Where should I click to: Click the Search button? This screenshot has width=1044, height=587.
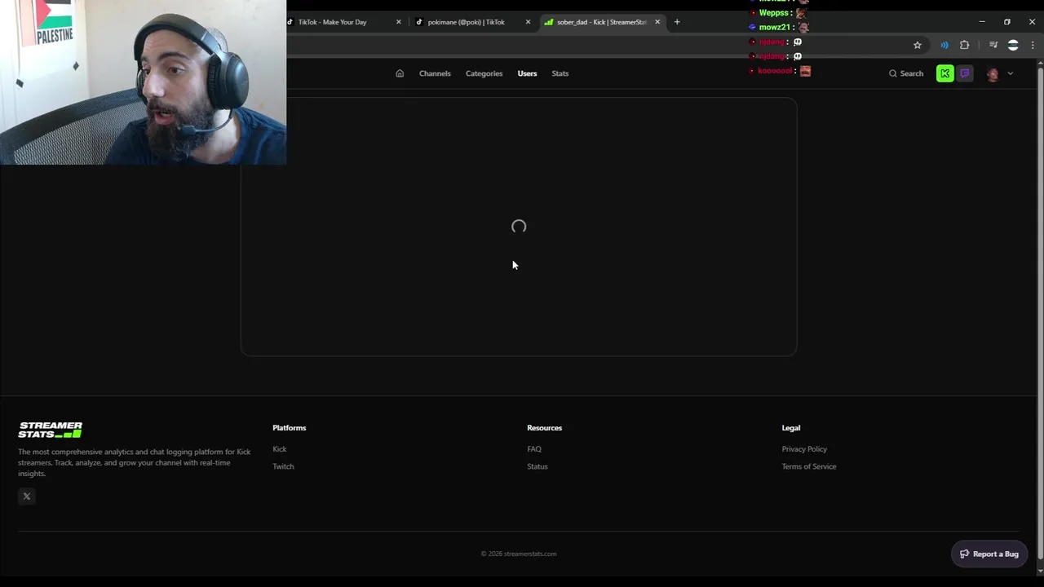[906, 73]
